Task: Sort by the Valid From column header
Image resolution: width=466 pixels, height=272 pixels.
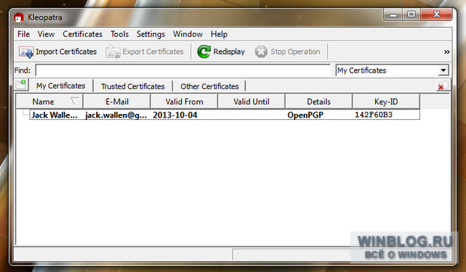Action: [x=184, y=102]
